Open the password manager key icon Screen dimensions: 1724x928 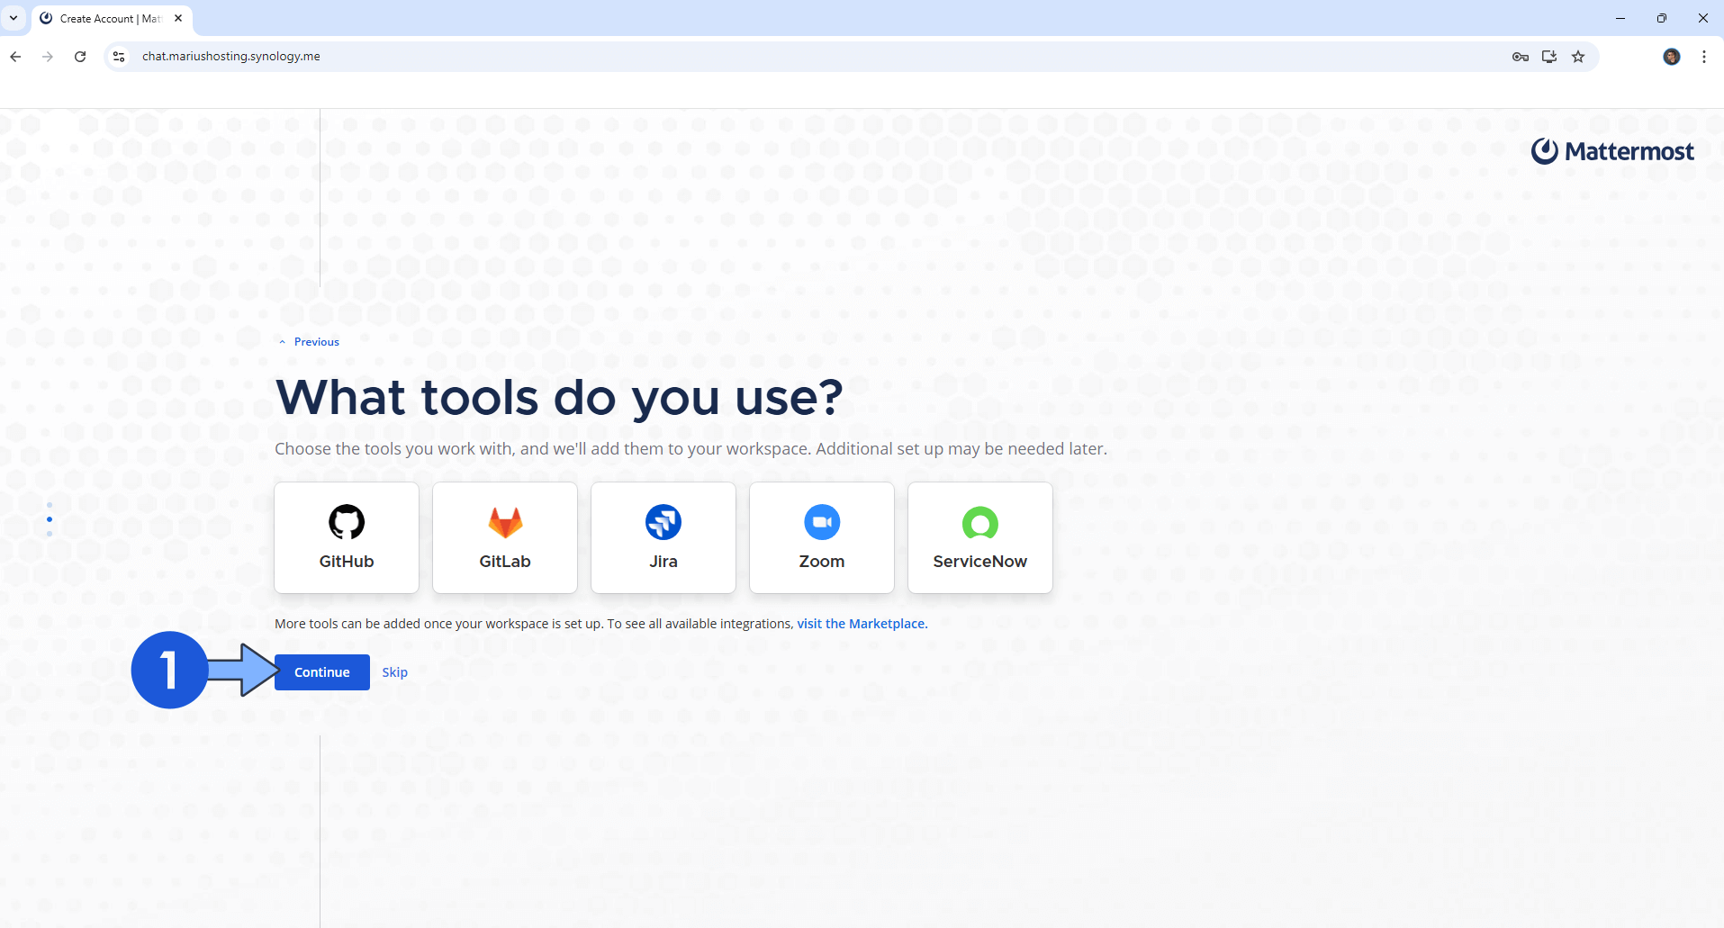(x=1521, y=57)
